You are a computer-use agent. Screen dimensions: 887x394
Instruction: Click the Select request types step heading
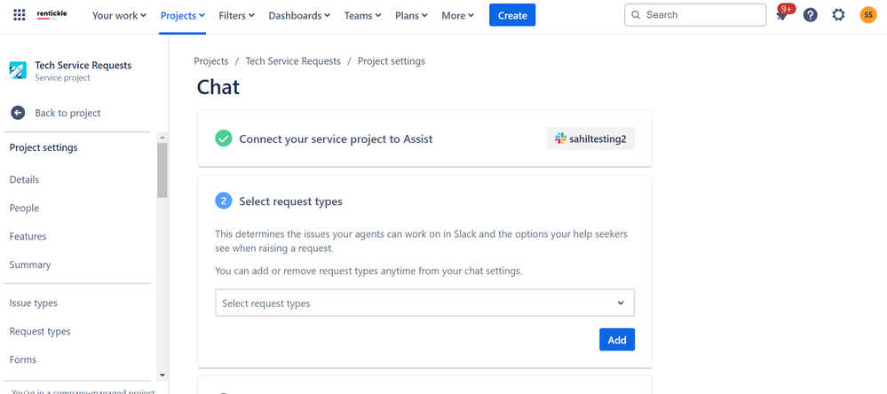pos(290,201)
